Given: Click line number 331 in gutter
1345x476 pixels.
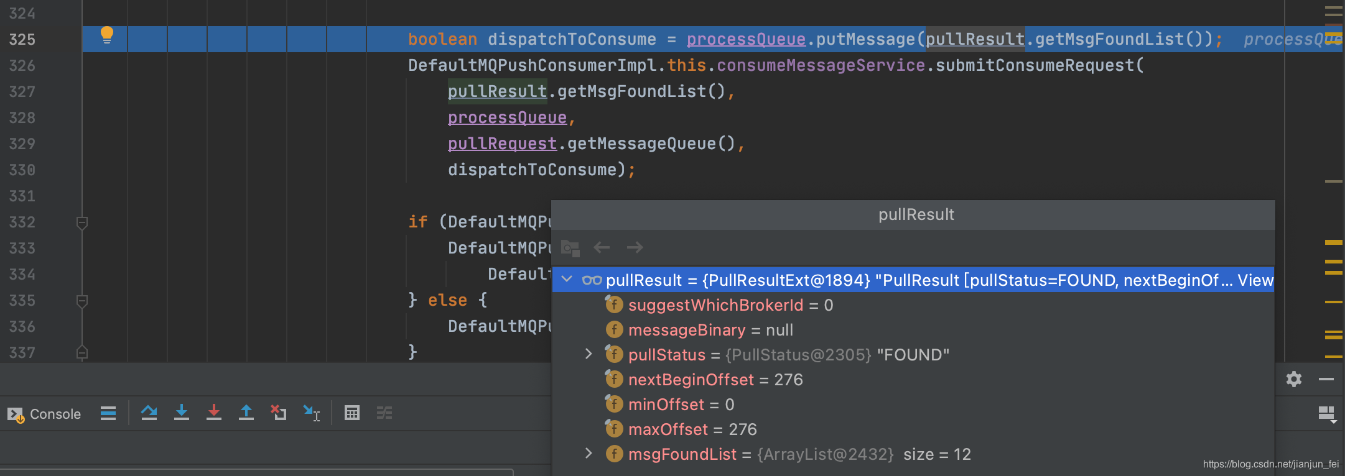Looking at the screenshot, I should pyautogui.click(x=22, y=196).
